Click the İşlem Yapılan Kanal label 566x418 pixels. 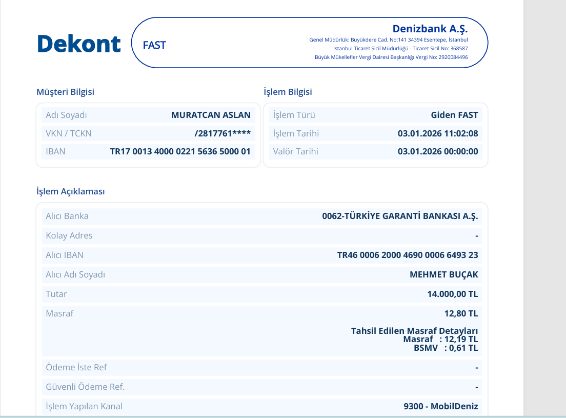tap(84, 406)
